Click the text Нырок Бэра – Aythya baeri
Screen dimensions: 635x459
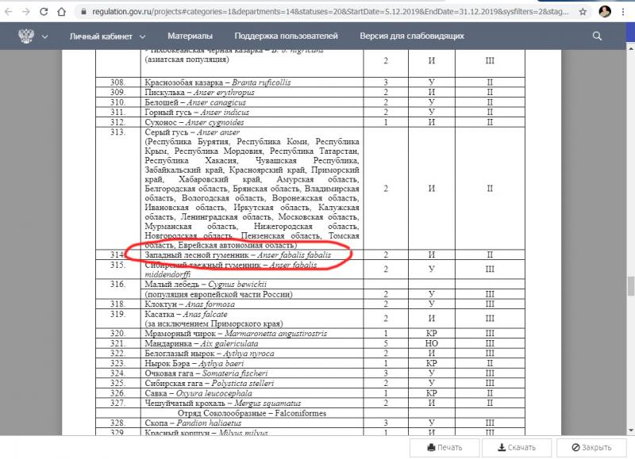(194, 364)
